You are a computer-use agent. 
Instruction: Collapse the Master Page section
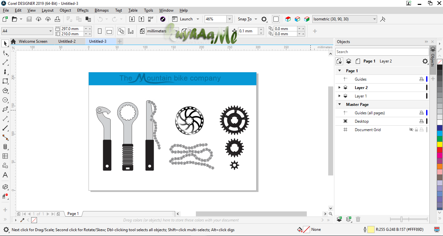pos(340,105)
